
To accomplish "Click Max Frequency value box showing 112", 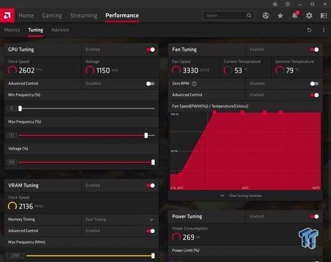I will pos(12,135).
